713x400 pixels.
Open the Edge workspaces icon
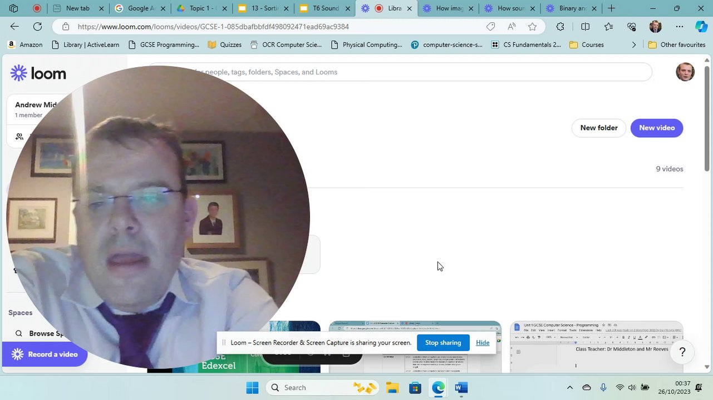pyautogui.click(x=13, y=8)
